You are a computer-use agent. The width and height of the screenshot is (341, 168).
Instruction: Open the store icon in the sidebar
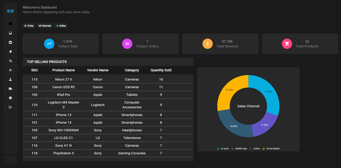tap(10, 42)
